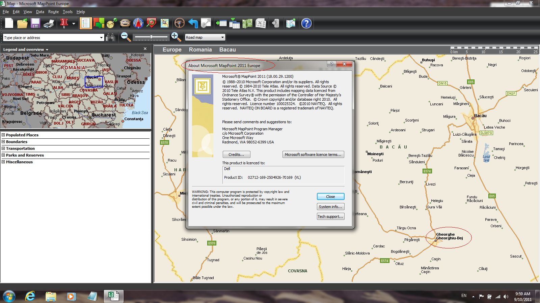Open the place or address dropdown arrow
Screen dimensions: 540x303
101,38
